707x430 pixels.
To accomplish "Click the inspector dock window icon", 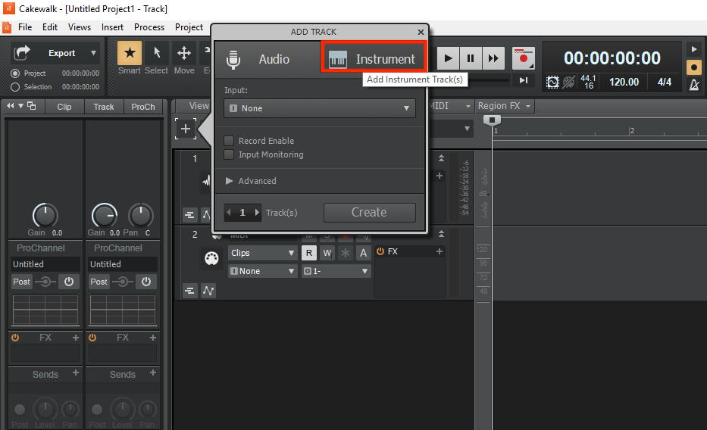I will (x=31, y=106).
